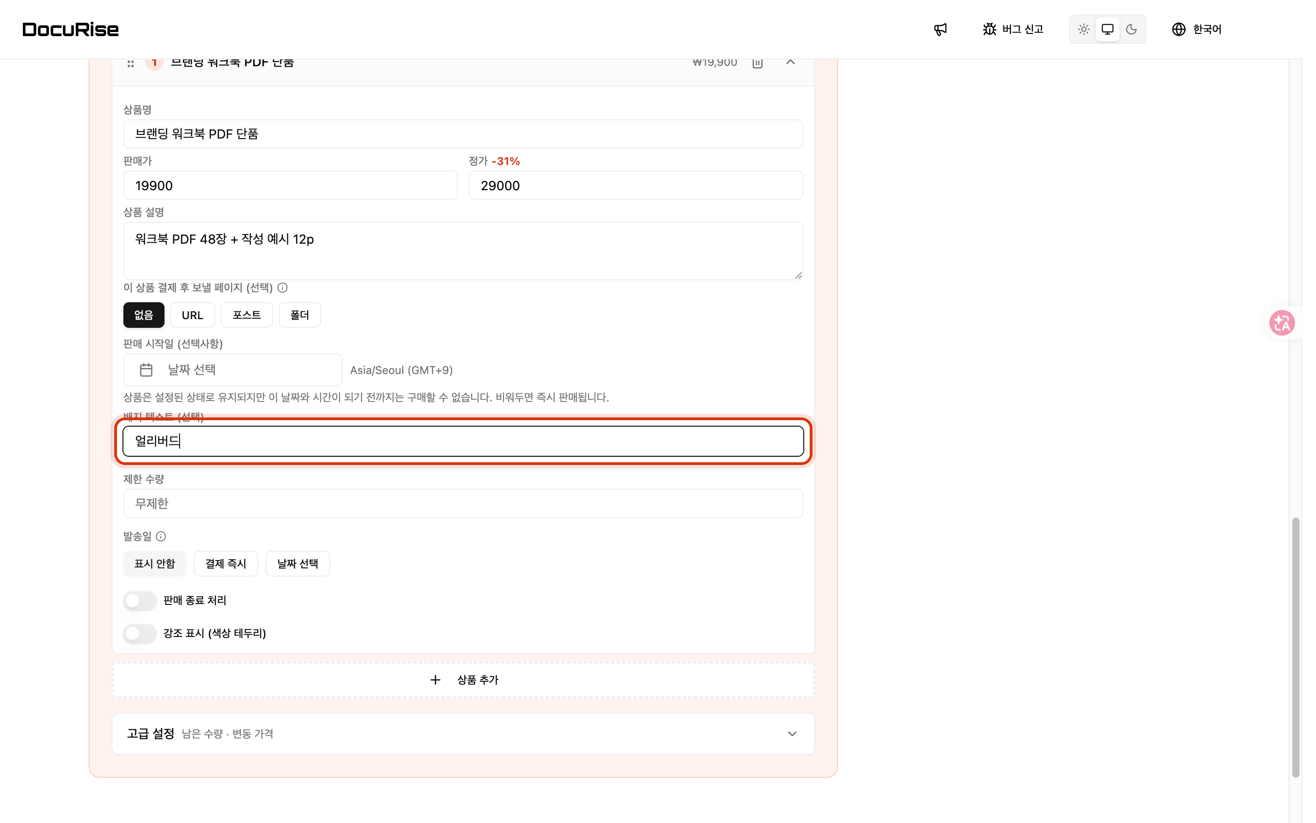The width and height of the screenshot is (1316, 823).
Task: Click the textarea resize handle
Action: [798, 275]
